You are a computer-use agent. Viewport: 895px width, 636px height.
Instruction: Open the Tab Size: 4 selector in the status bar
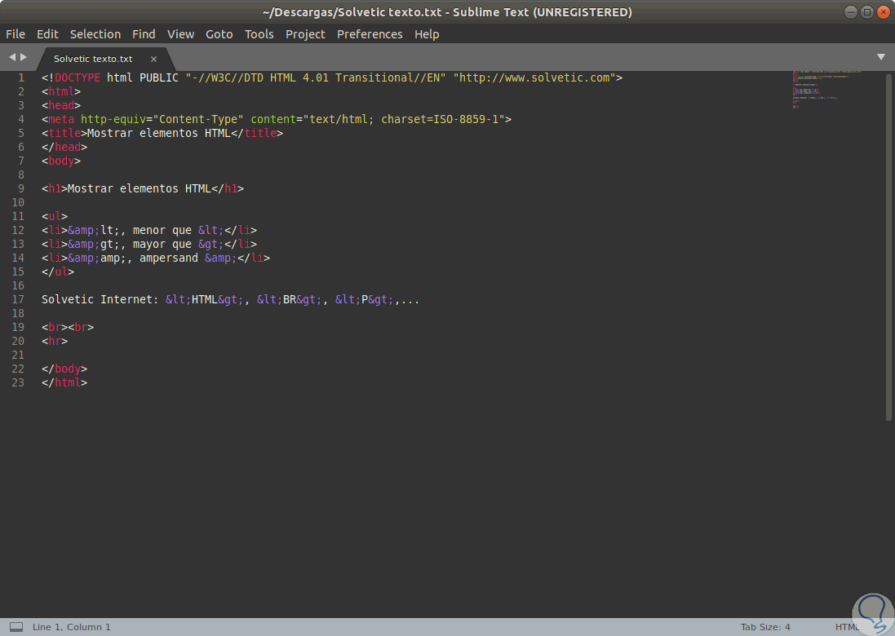pyautogui.click(x=764, y=626)
